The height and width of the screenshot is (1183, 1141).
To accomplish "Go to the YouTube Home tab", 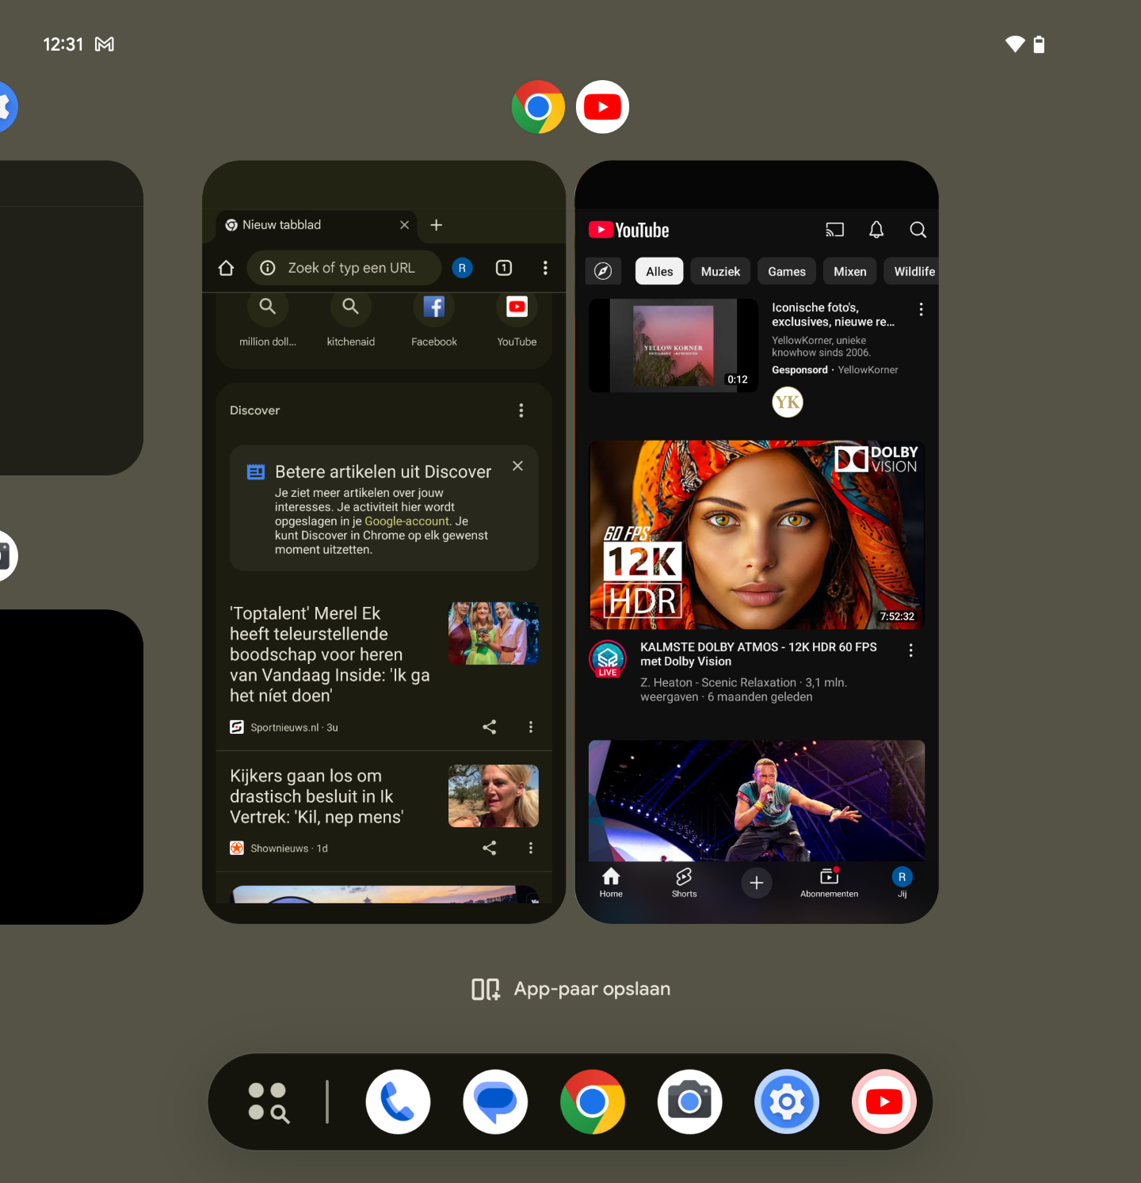I will [x=611, y=882].
